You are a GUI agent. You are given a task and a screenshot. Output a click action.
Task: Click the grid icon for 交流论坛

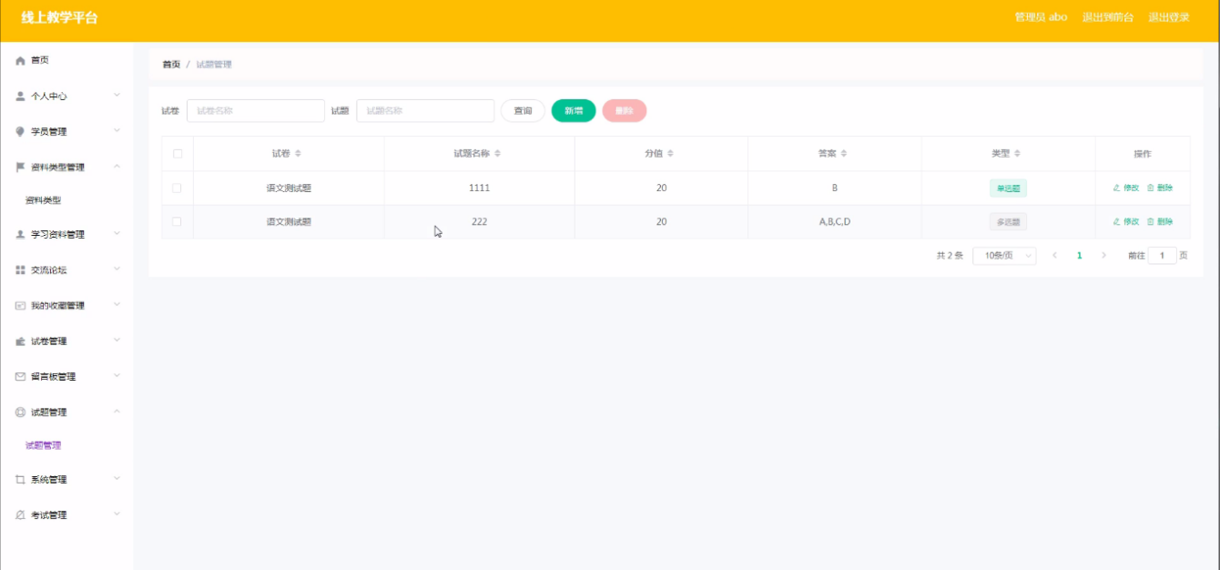point(20,270)
